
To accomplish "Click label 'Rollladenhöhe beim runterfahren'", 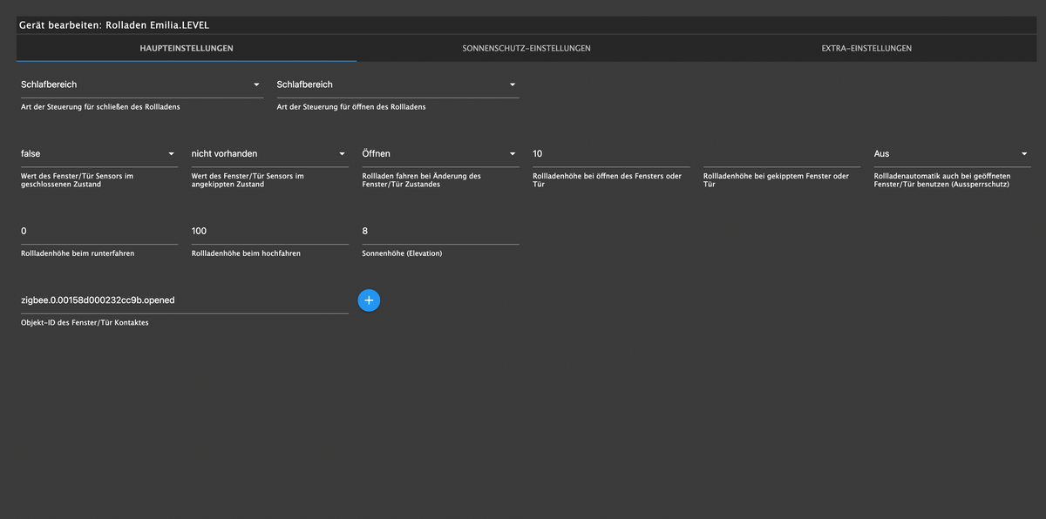I will [x=78, y=253].
